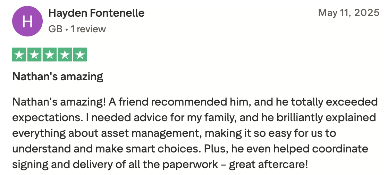Click the "1 review" count
Screen dimensions: 388x175
(88, 29)
